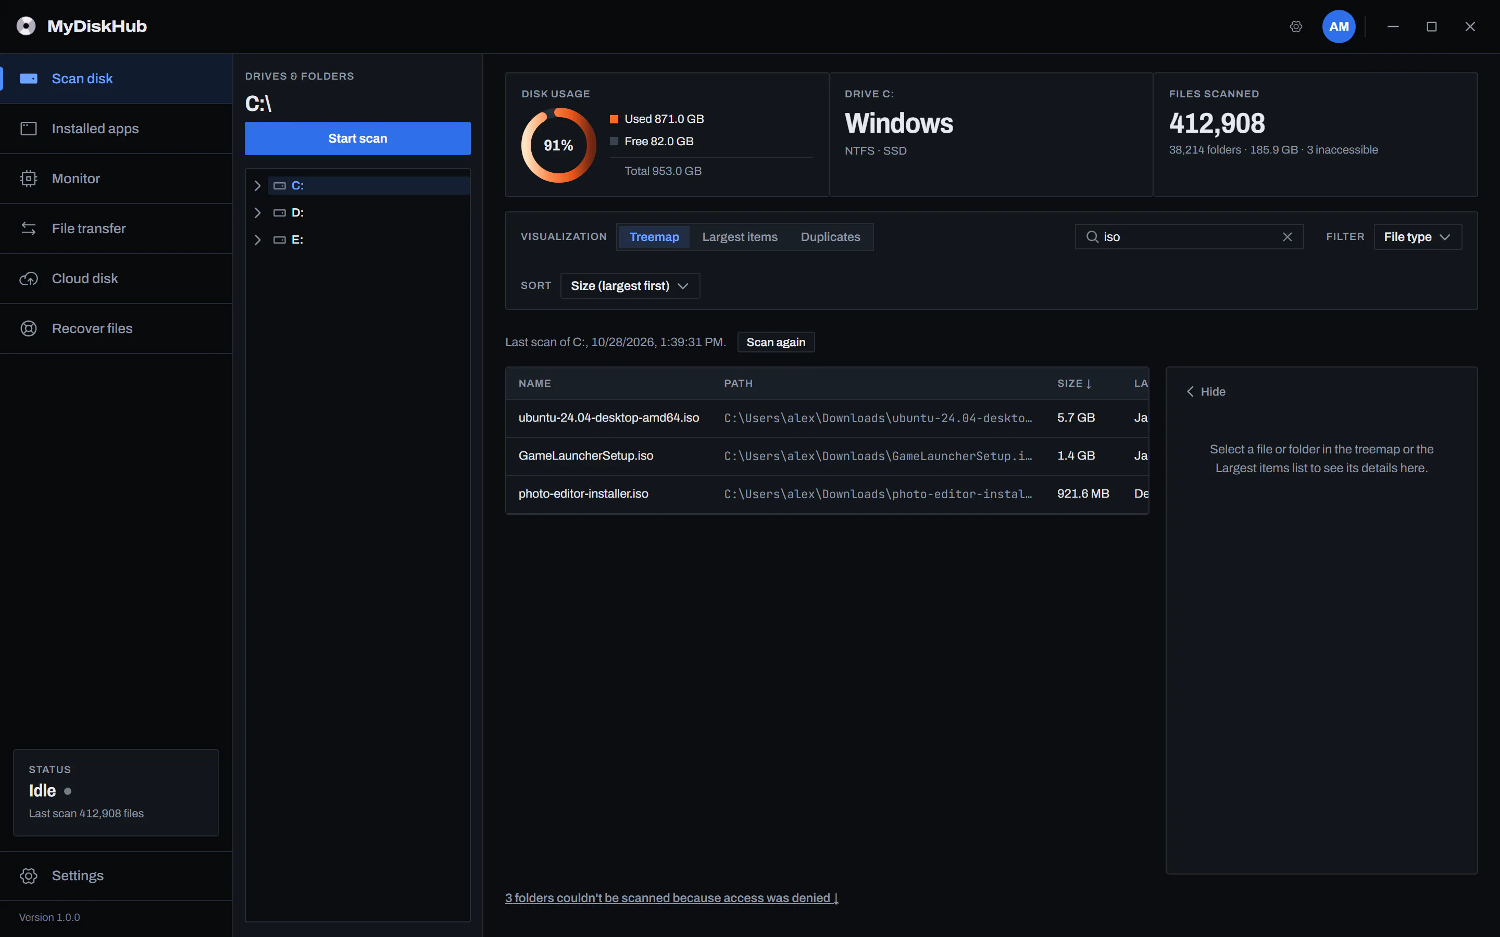Open Installed apps in sidebar

pos(117,128)
